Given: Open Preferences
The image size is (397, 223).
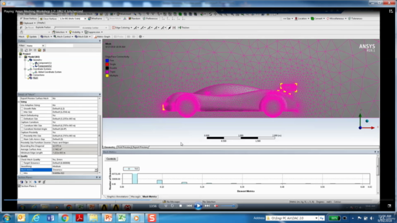Looking at the screenshot, I should click(150, 19).
